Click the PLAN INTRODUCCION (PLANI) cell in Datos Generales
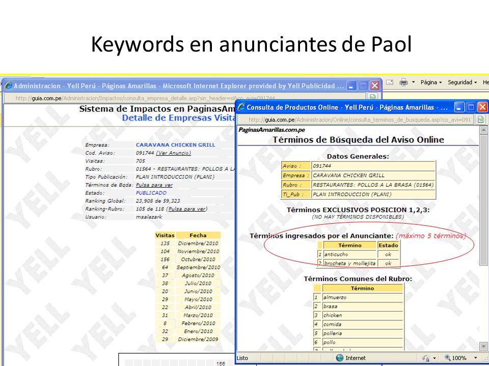The height and width of the screenshot is (366, 489). point(373,194)
